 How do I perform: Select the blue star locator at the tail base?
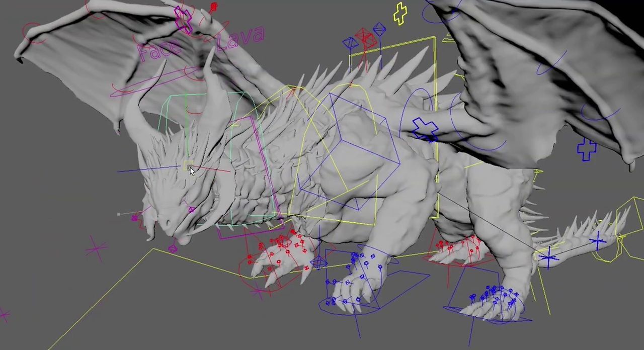[548, 258]
